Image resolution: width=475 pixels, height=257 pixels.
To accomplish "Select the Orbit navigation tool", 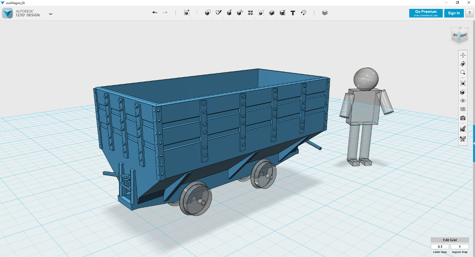I will pos(463,64).
